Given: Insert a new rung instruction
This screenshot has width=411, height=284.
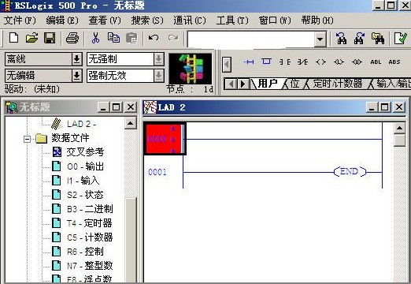Looking at the screenshot, I should click(249, 62).
